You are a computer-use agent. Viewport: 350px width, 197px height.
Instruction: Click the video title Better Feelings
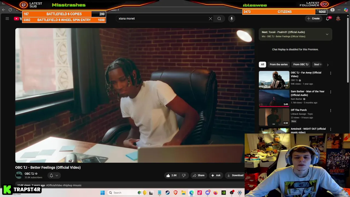click(x=48, y=167)
